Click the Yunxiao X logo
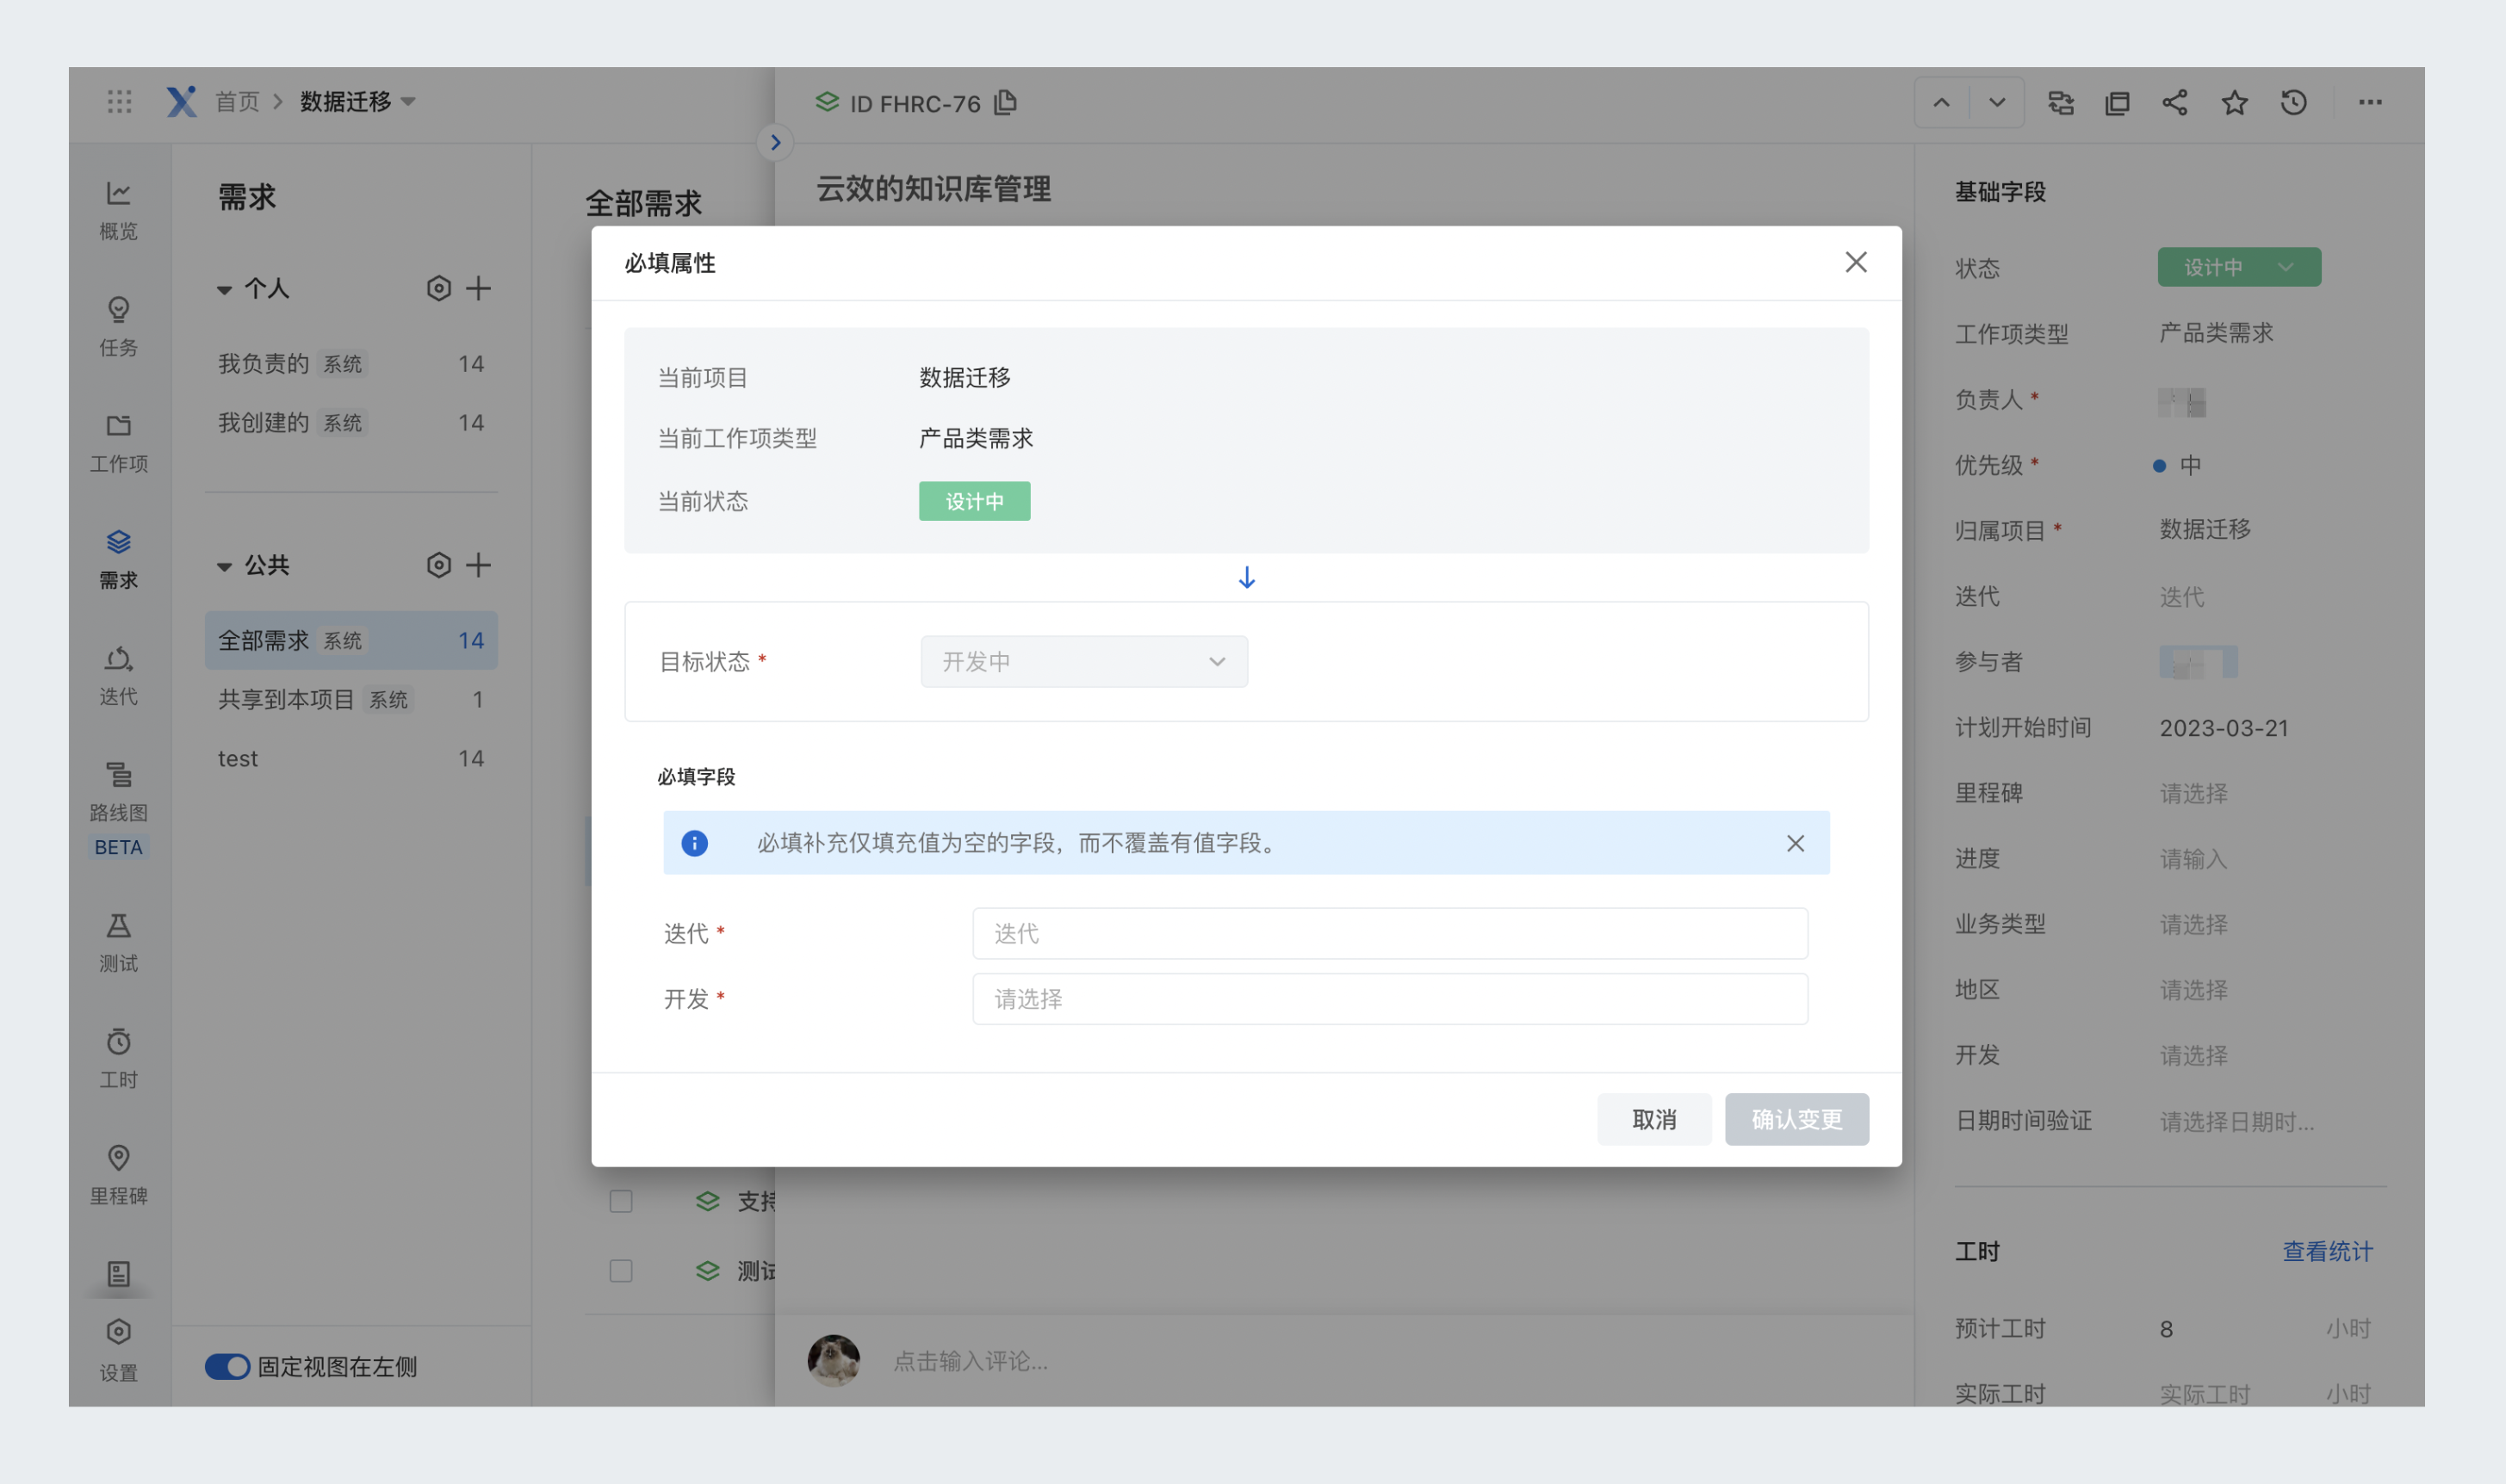Screen dimensions: 2506x1484 point(181,101)
